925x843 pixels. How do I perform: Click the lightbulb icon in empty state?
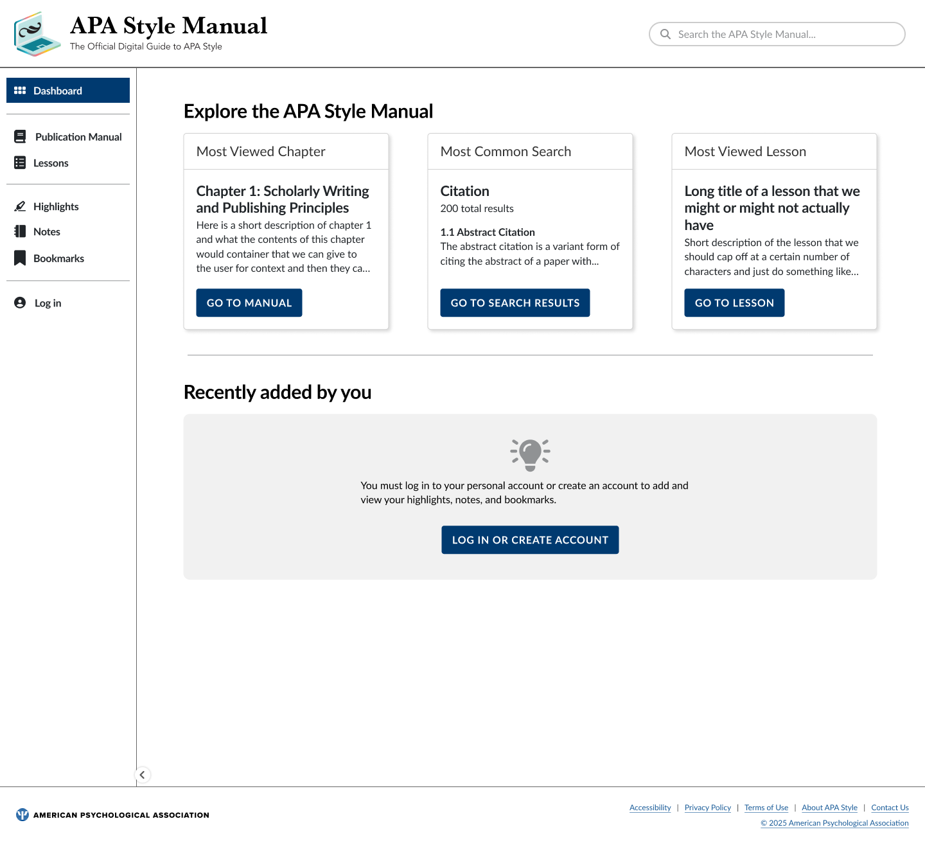(x=530, y=455)
